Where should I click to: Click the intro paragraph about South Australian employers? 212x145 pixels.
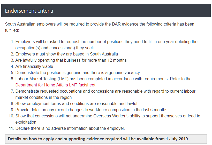pyautogui.click(x=100, y=24)
